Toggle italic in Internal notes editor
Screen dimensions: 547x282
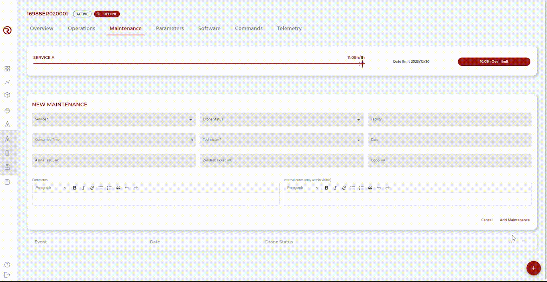point(335,188)
